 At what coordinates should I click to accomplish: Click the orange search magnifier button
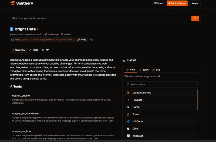pyautogui.click(x=195, y=18)
